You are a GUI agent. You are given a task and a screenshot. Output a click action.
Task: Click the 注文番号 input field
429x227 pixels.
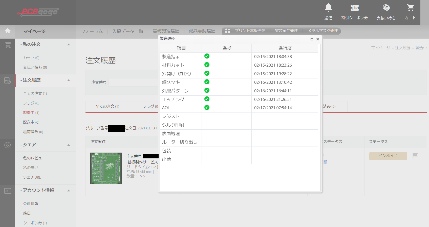click(x=132, y=82)
